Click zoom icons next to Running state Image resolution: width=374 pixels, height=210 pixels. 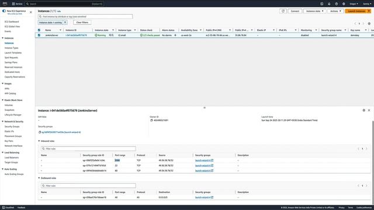(111, 35)
